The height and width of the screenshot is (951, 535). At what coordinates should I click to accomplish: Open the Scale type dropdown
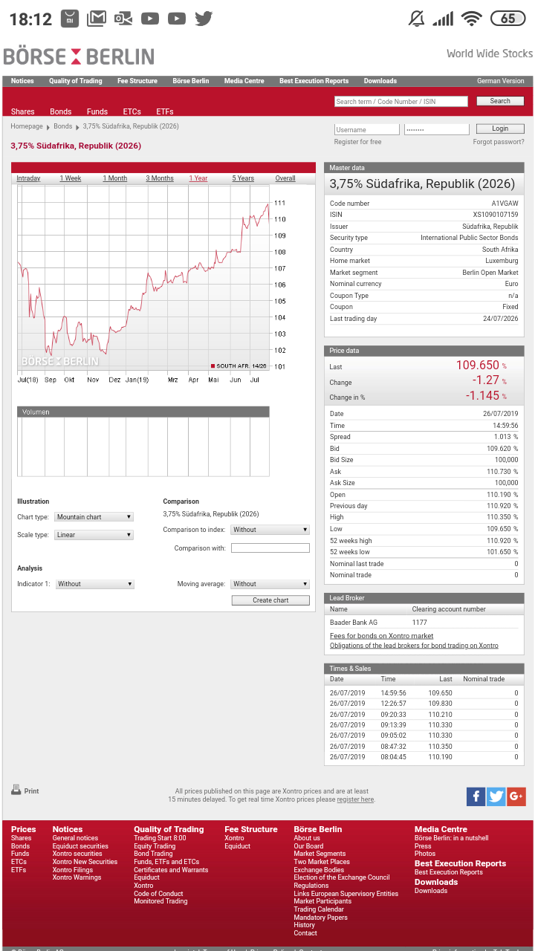point(94,535)
